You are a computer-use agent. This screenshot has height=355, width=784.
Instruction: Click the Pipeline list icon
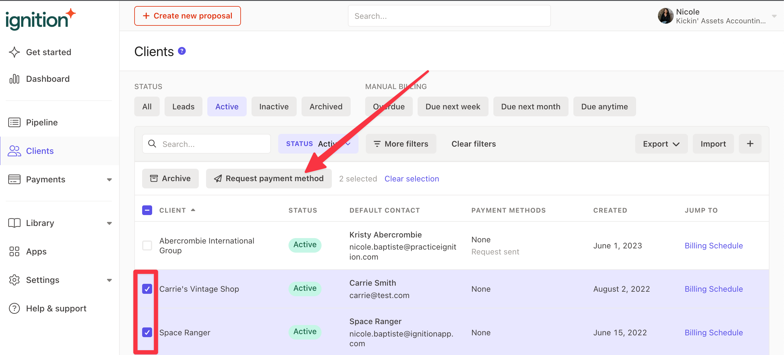tap(14, 122)
